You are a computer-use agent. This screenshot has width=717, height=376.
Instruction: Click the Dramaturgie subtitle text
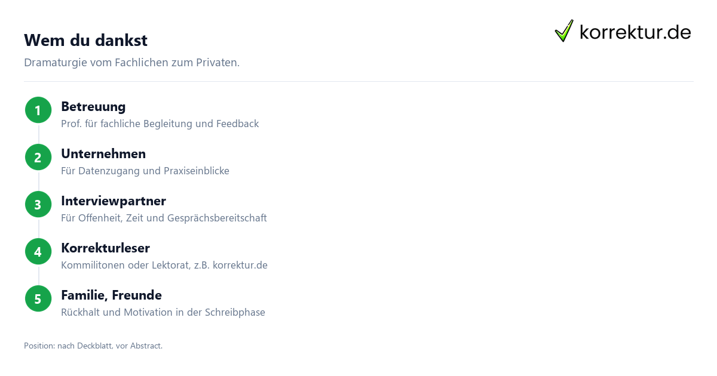(131, 63)
